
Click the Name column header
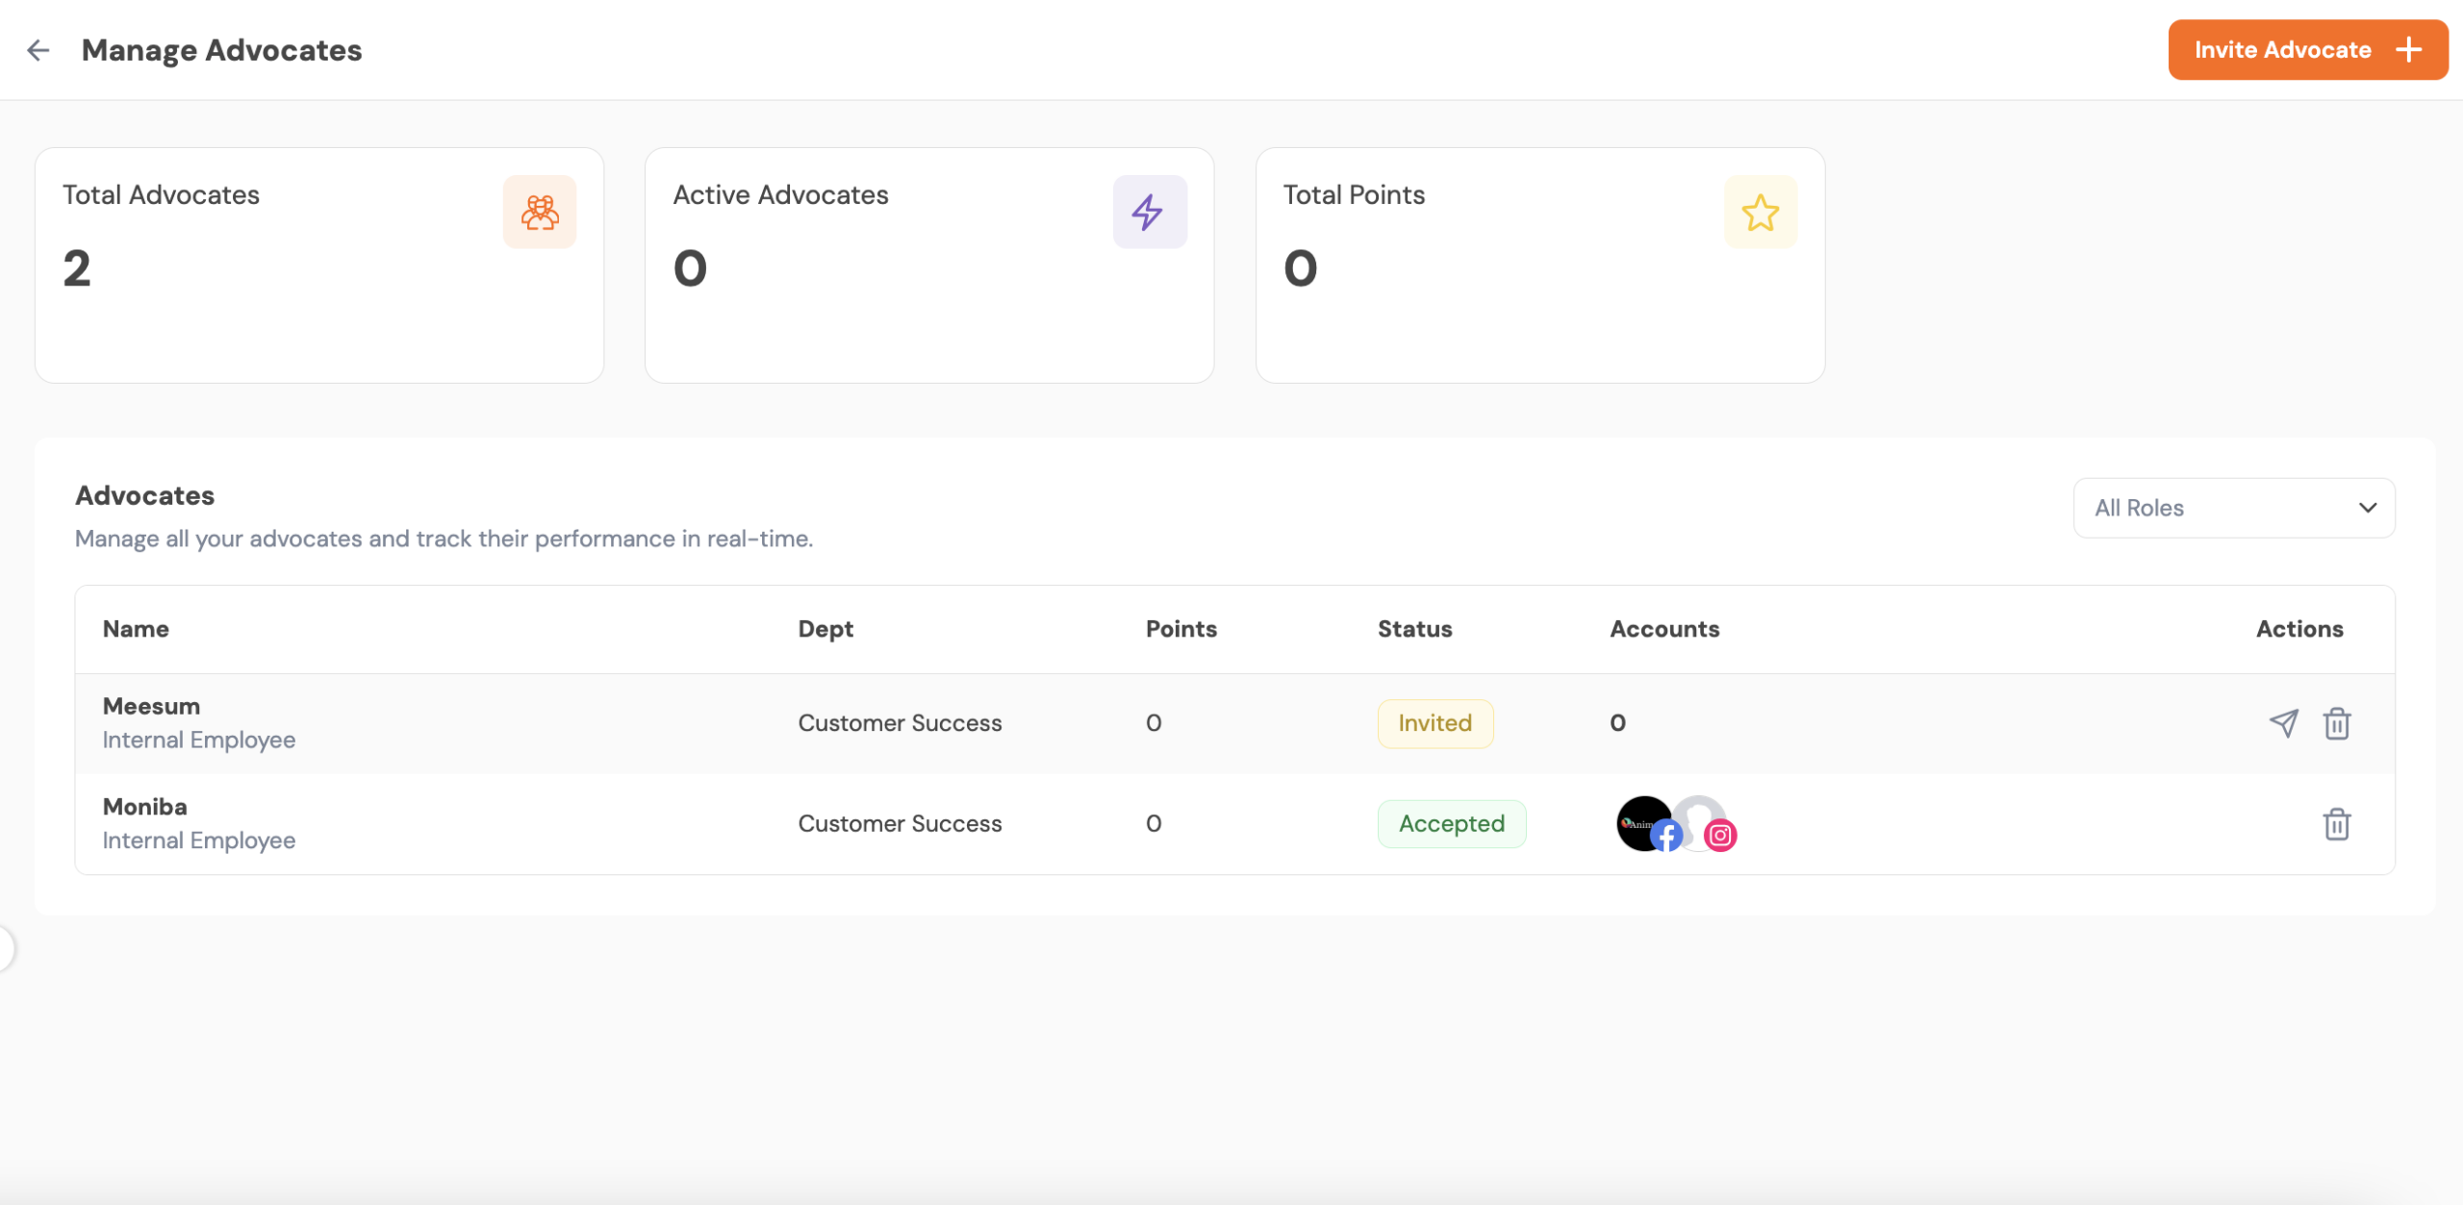136,629
